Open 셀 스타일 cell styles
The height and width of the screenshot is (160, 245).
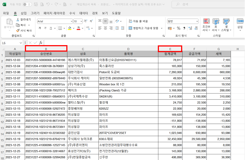pyautogui.click(x=226, y=25)
